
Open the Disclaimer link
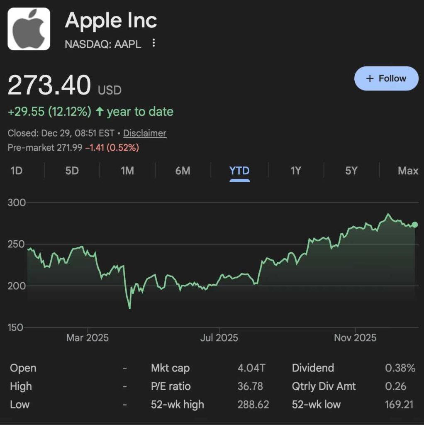click(x=145, y=133)
